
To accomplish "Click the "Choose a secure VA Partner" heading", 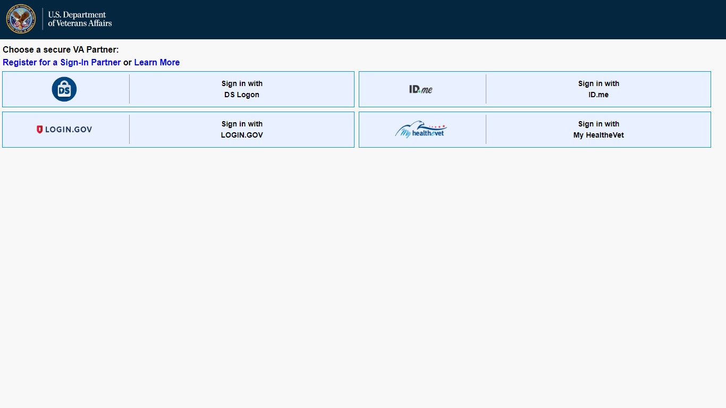I will coord(61,49).
